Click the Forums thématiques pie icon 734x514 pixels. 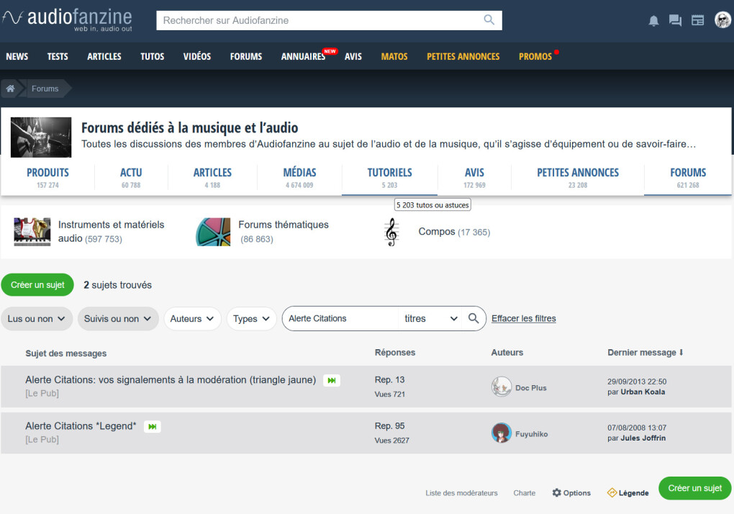coord(213,232)
